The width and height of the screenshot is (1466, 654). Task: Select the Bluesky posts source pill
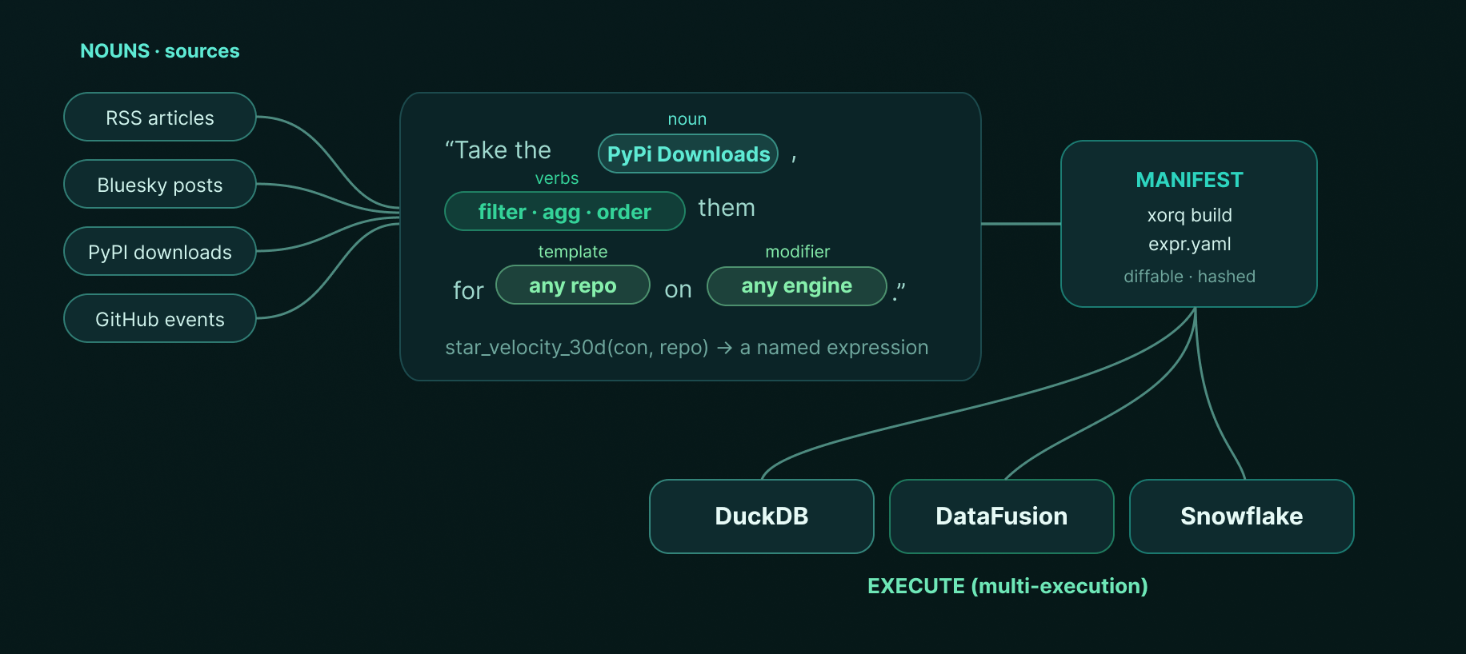click(160, 185)
